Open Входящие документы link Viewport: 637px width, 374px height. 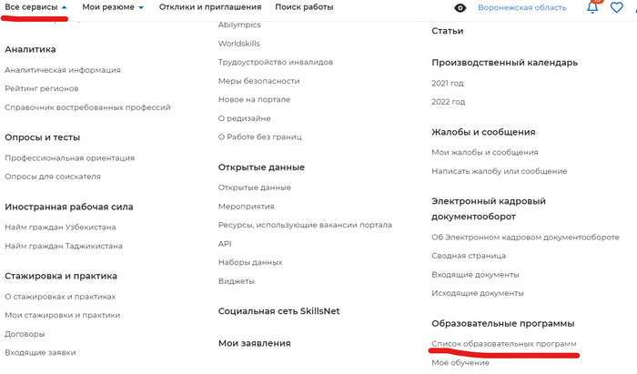(x=475, y=275)
